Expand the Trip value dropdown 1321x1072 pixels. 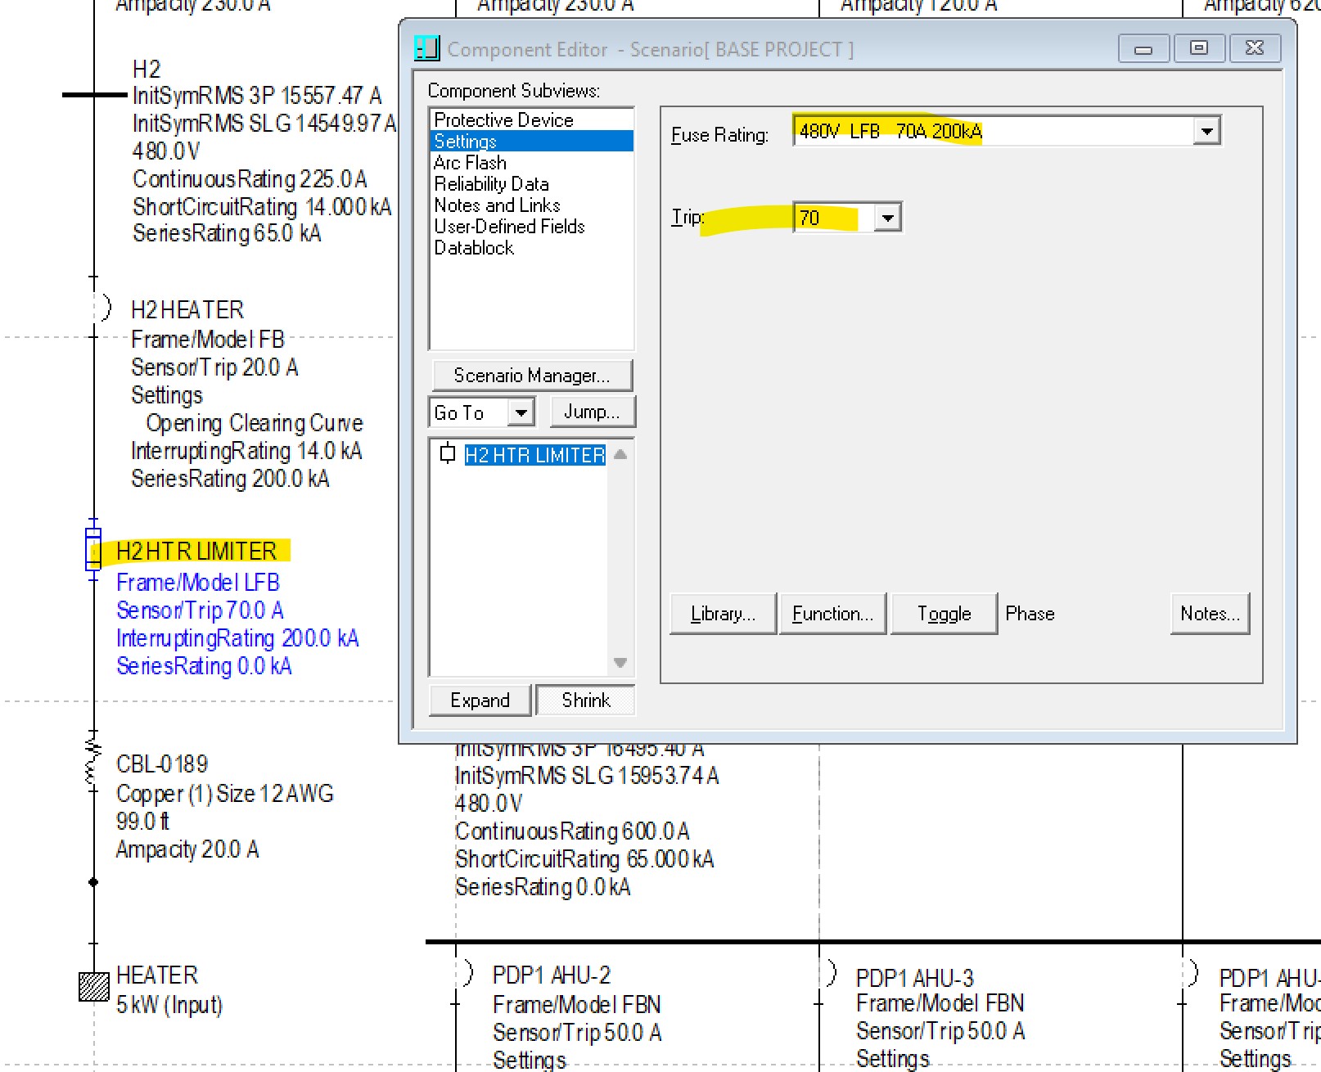pyautogui.click(x=887, y=218)
